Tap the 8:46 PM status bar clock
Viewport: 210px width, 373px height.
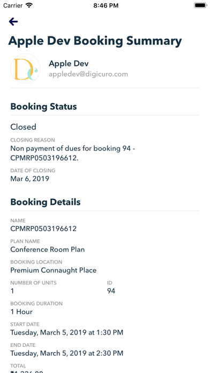point(106,5)
